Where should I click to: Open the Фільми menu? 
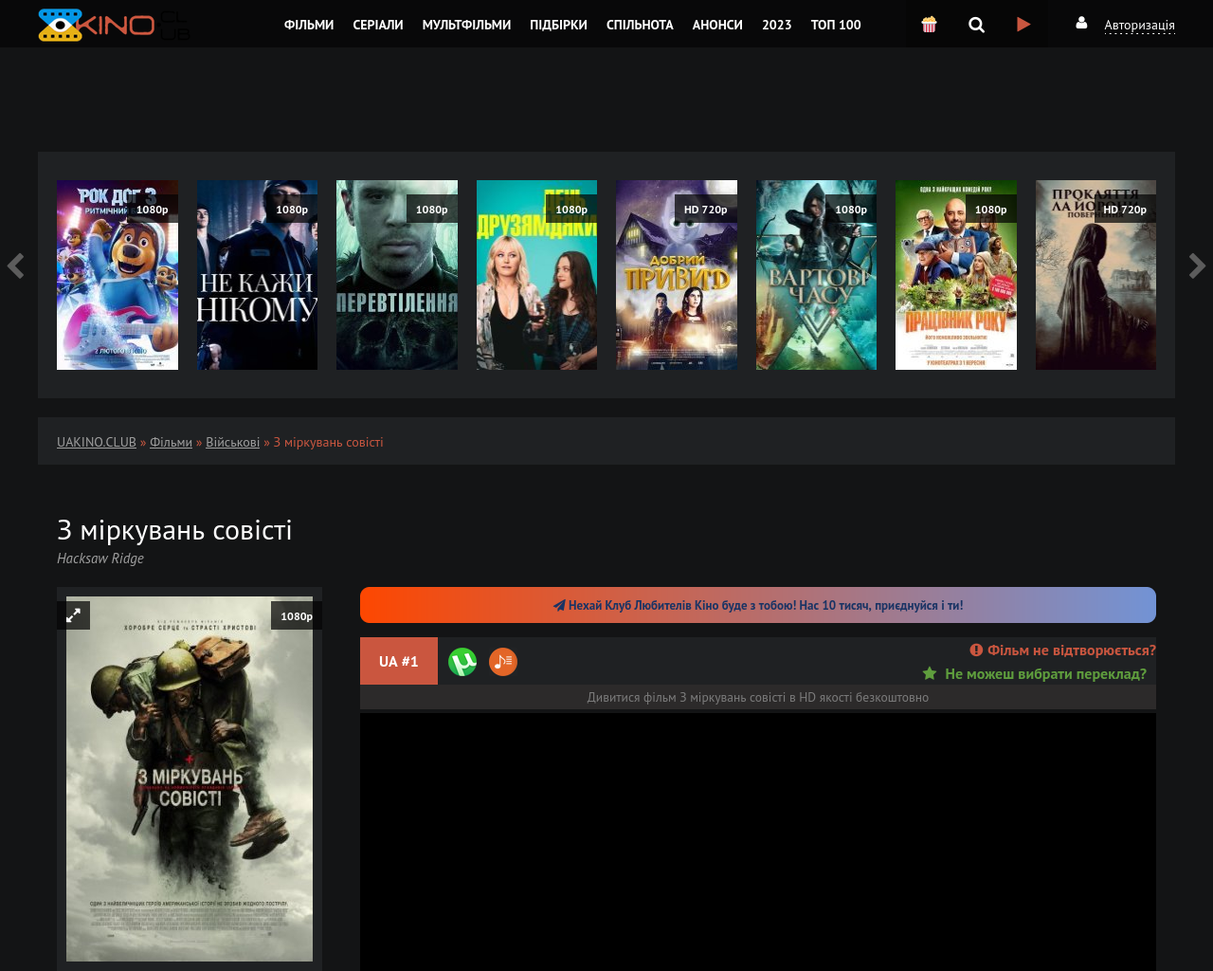tap(309, 25)
